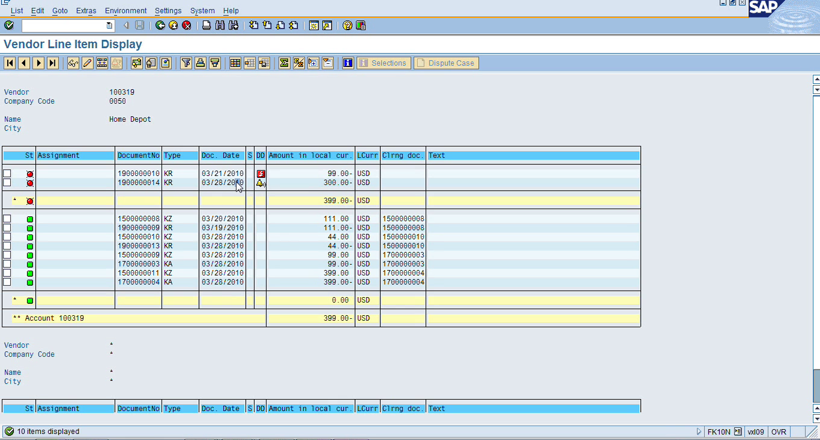Tick the checkbox for document 1900000010
The width and height of the screenshot is (820, 440).
click(x=7, y=174)
